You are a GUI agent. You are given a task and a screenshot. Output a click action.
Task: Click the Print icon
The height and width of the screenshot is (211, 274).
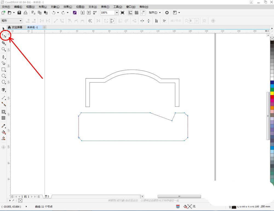click(25, 13)
